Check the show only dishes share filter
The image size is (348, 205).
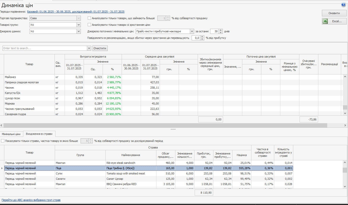pos(3,141)
